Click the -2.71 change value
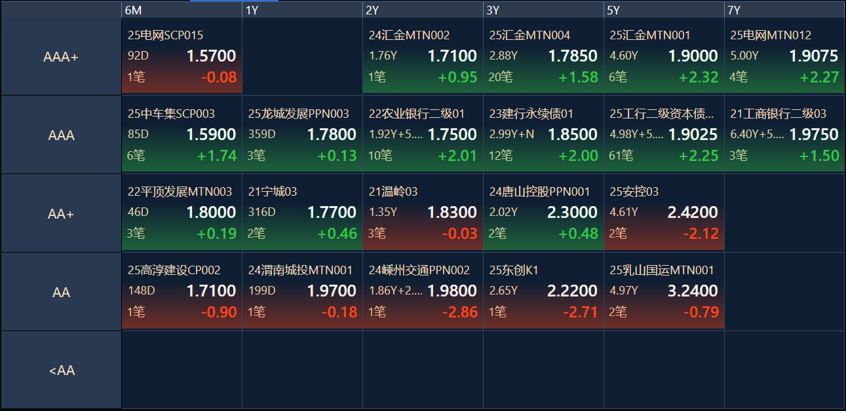The height and width of the screenshot is (411, 846). 581,312
